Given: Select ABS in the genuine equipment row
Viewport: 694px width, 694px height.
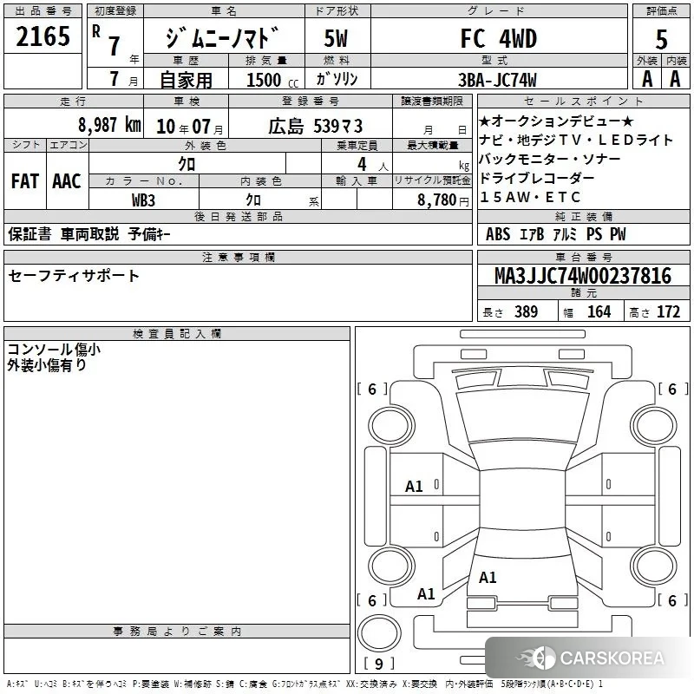Looking at the screenshot, I should click(x=498, y=234).
